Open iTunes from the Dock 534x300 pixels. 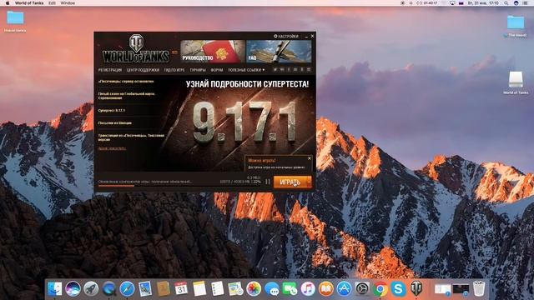point(308,289)
